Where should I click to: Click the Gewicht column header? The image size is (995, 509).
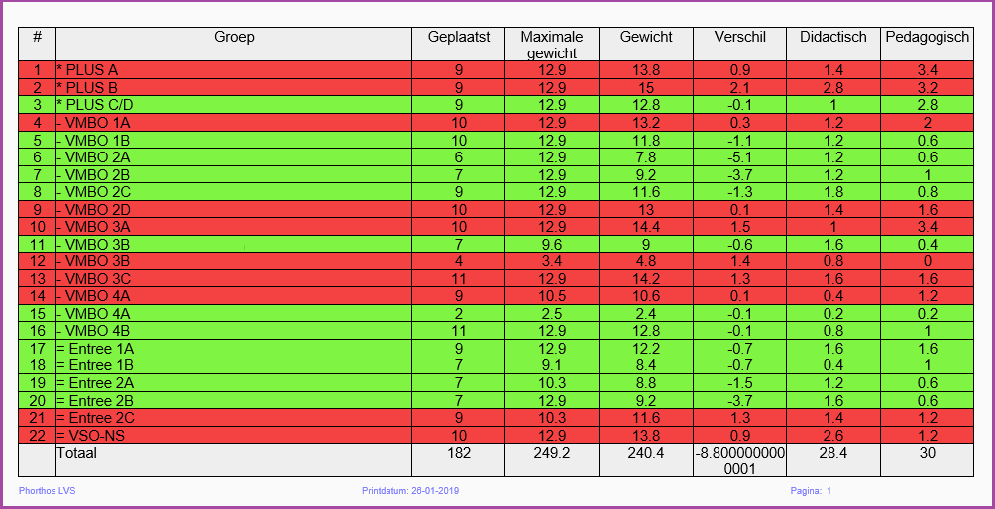click(646, 37)
